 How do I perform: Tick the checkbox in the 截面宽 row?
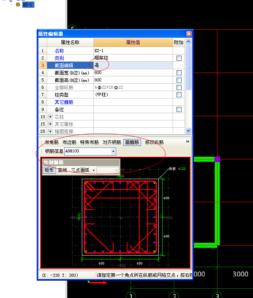point(179,73)
